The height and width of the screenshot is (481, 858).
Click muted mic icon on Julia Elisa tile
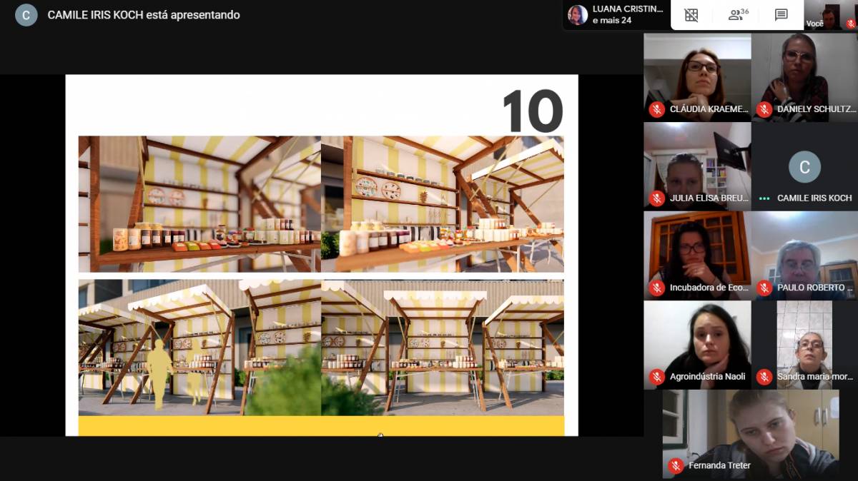tap(656, 198)
